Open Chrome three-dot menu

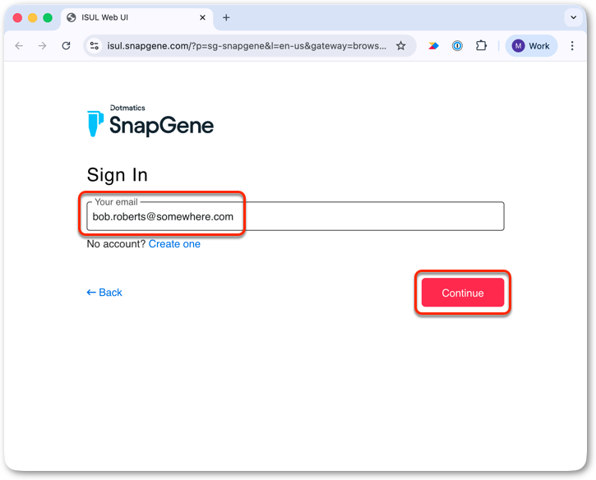click(x=572, y=46)
